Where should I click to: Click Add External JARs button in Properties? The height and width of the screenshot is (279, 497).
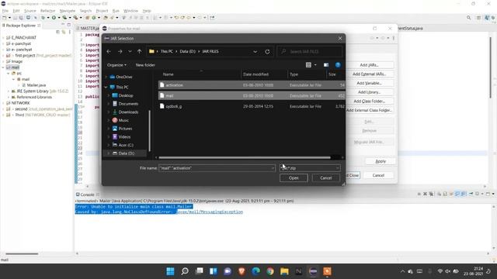[370, 74]
